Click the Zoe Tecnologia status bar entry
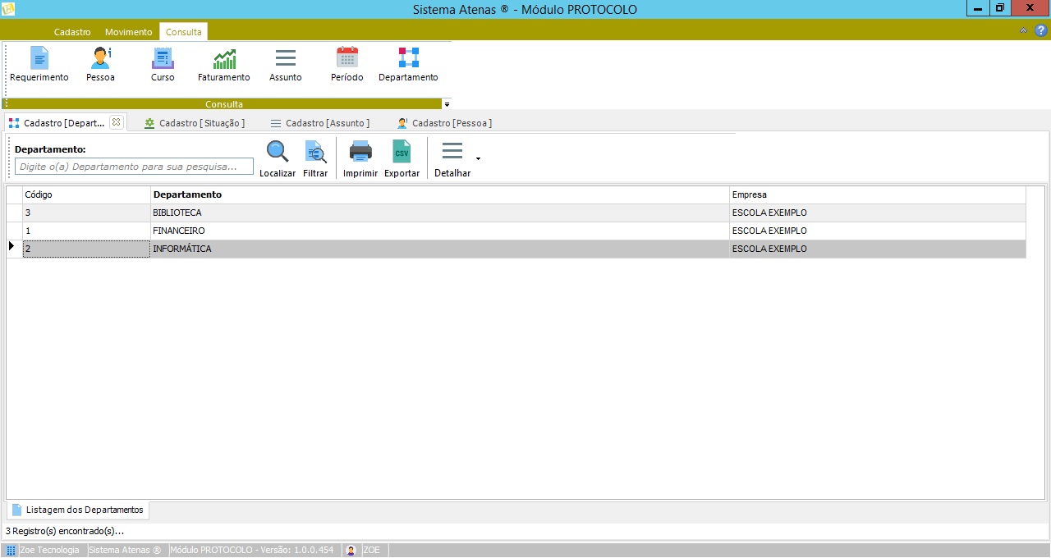The height and width of the screenshot is (558, 1051). [49, 550]
